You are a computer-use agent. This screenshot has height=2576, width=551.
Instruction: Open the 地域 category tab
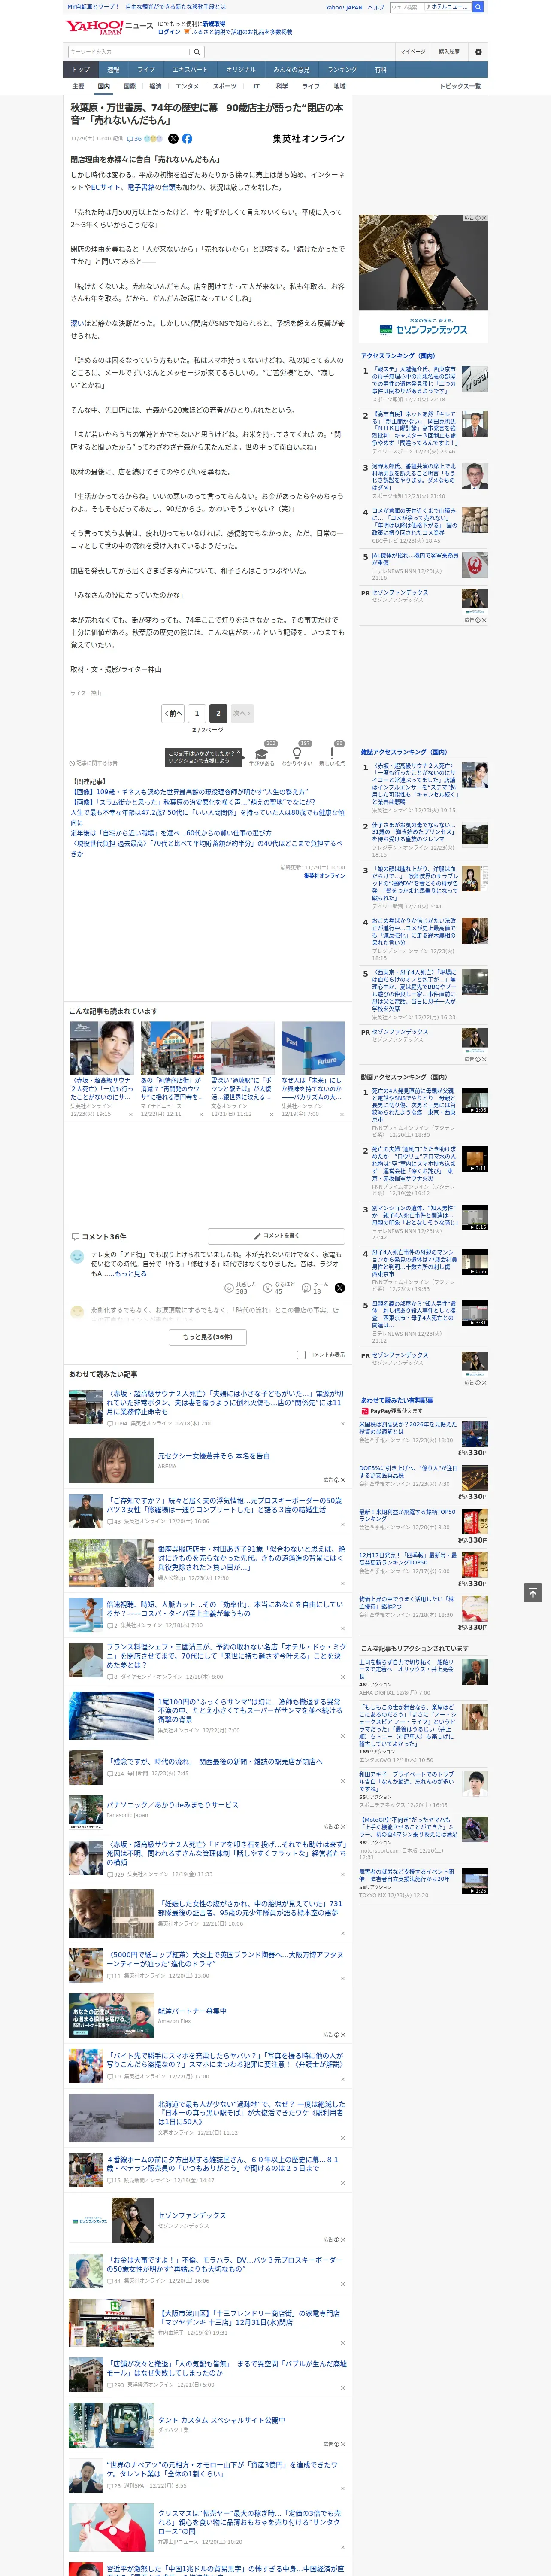click(x=339, y=86)
